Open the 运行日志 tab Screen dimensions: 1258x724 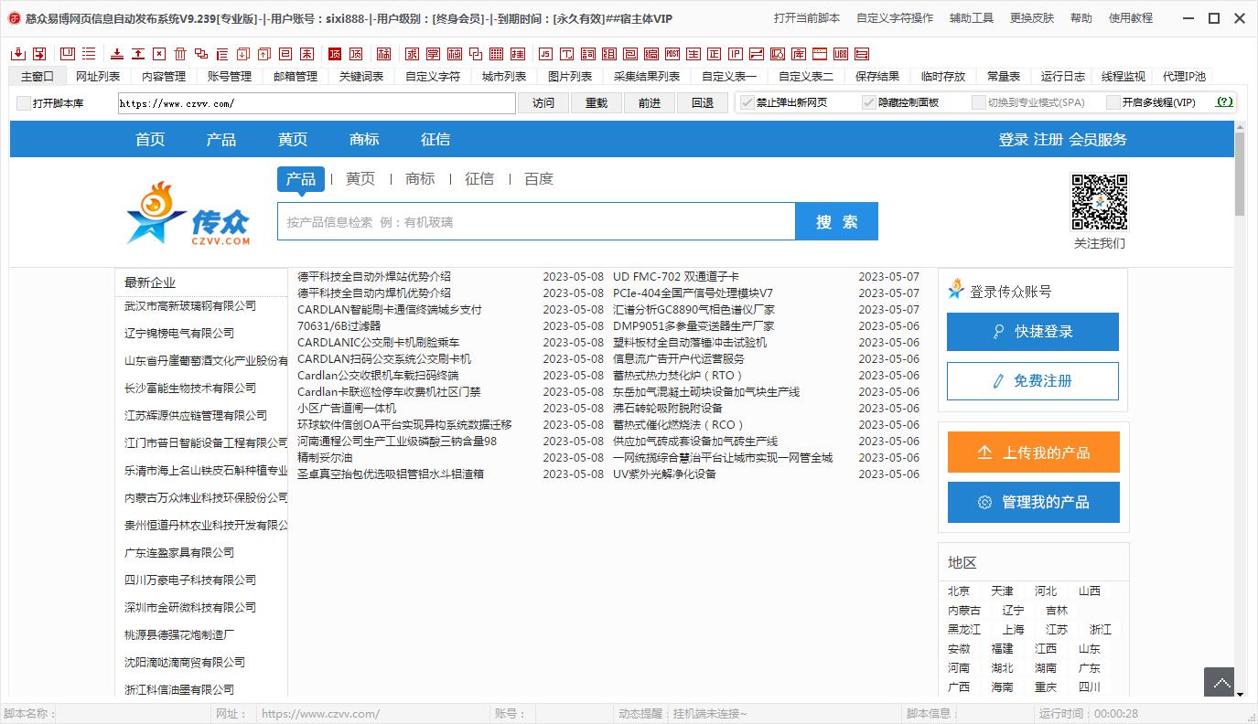(1063, 77)
